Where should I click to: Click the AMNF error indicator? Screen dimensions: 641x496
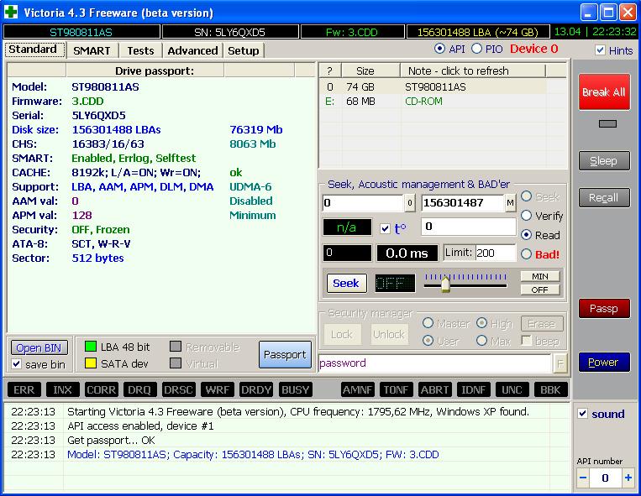pos(357,390)
